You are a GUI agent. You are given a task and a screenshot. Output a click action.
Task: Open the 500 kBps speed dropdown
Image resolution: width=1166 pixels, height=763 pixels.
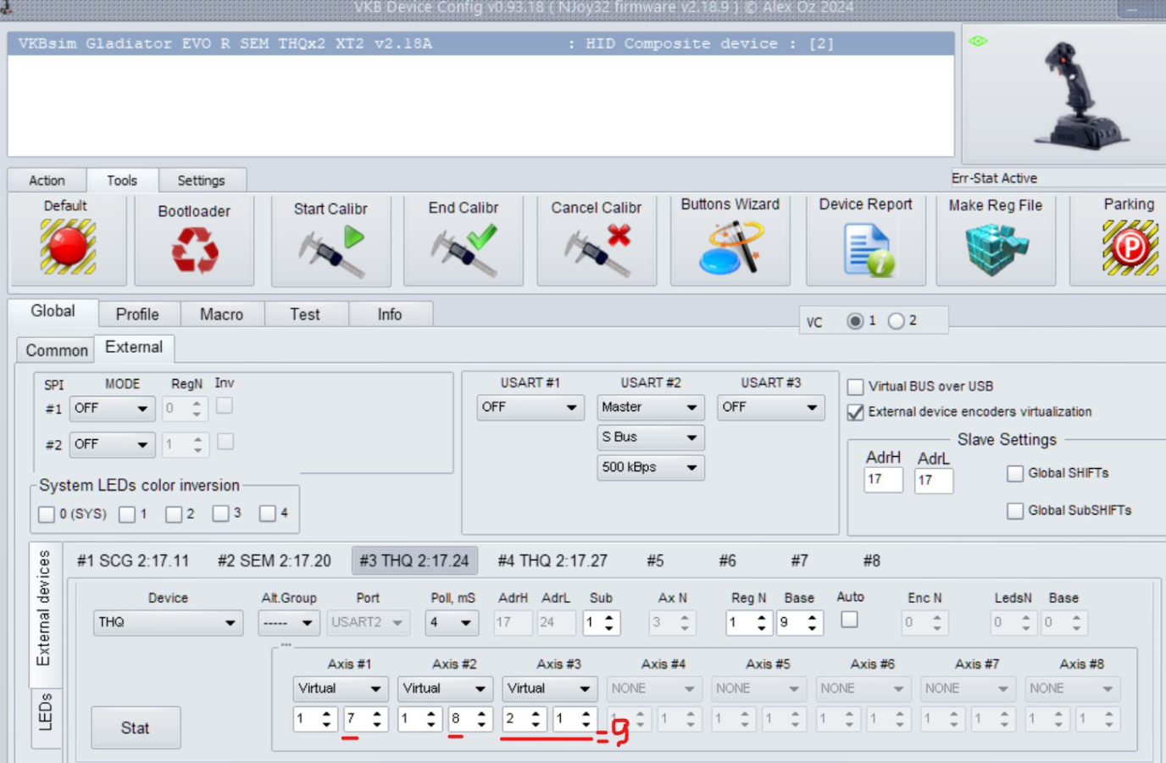coord(651,467)
